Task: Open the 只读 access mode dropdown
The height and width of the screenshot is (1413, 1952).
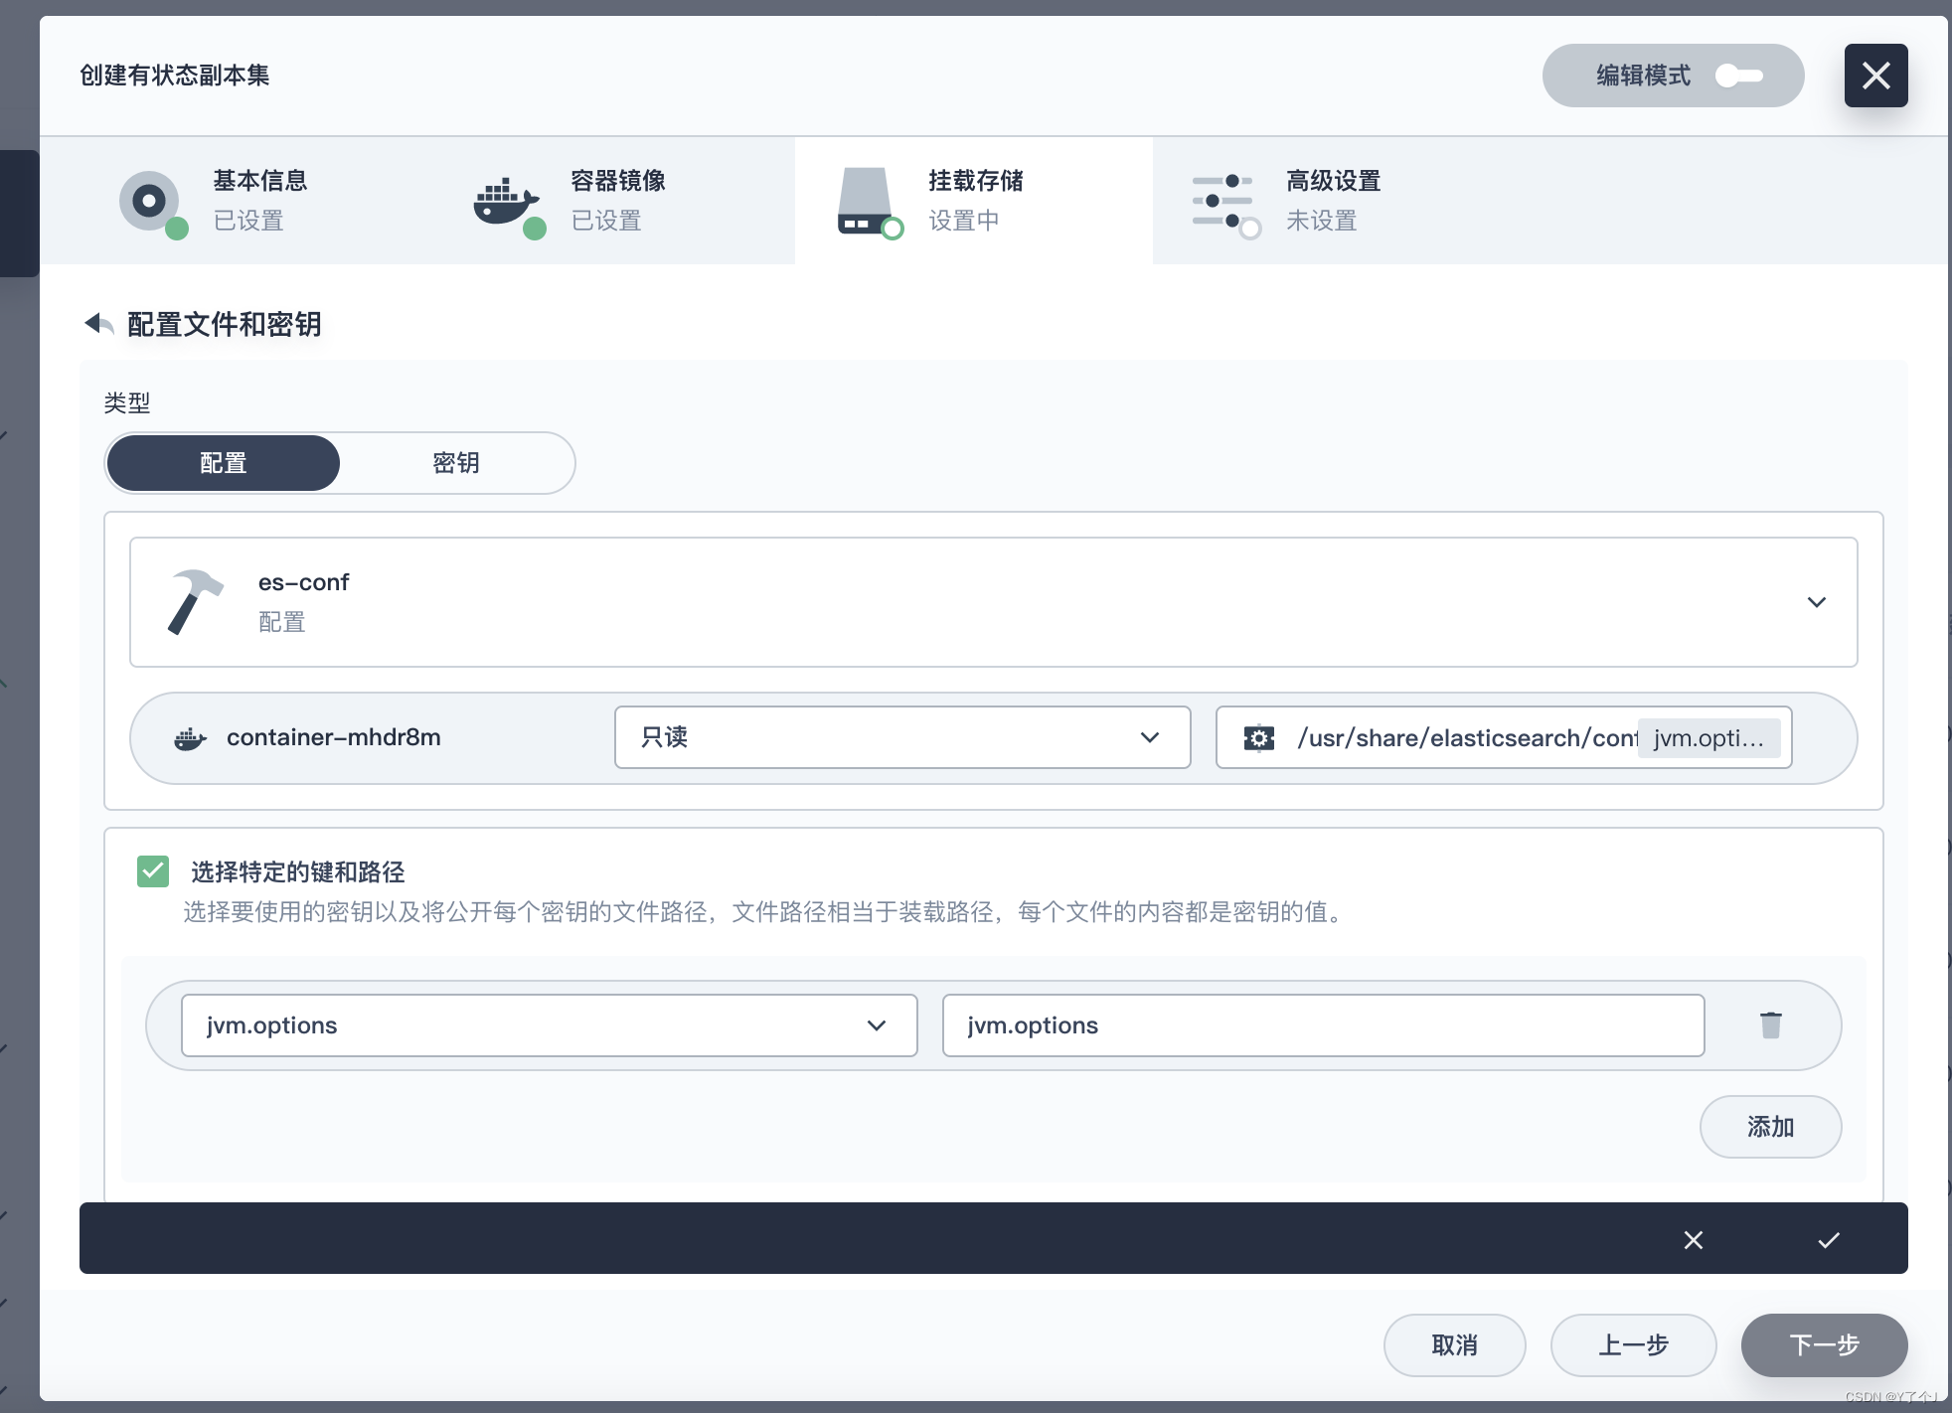Action: pos(902,737)
